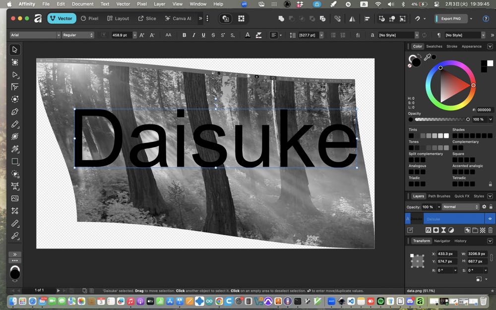Open the Path Brushes tab
The width and height of the screenshot is (496, 310).
pyautogui.click(x=439, y=196)
